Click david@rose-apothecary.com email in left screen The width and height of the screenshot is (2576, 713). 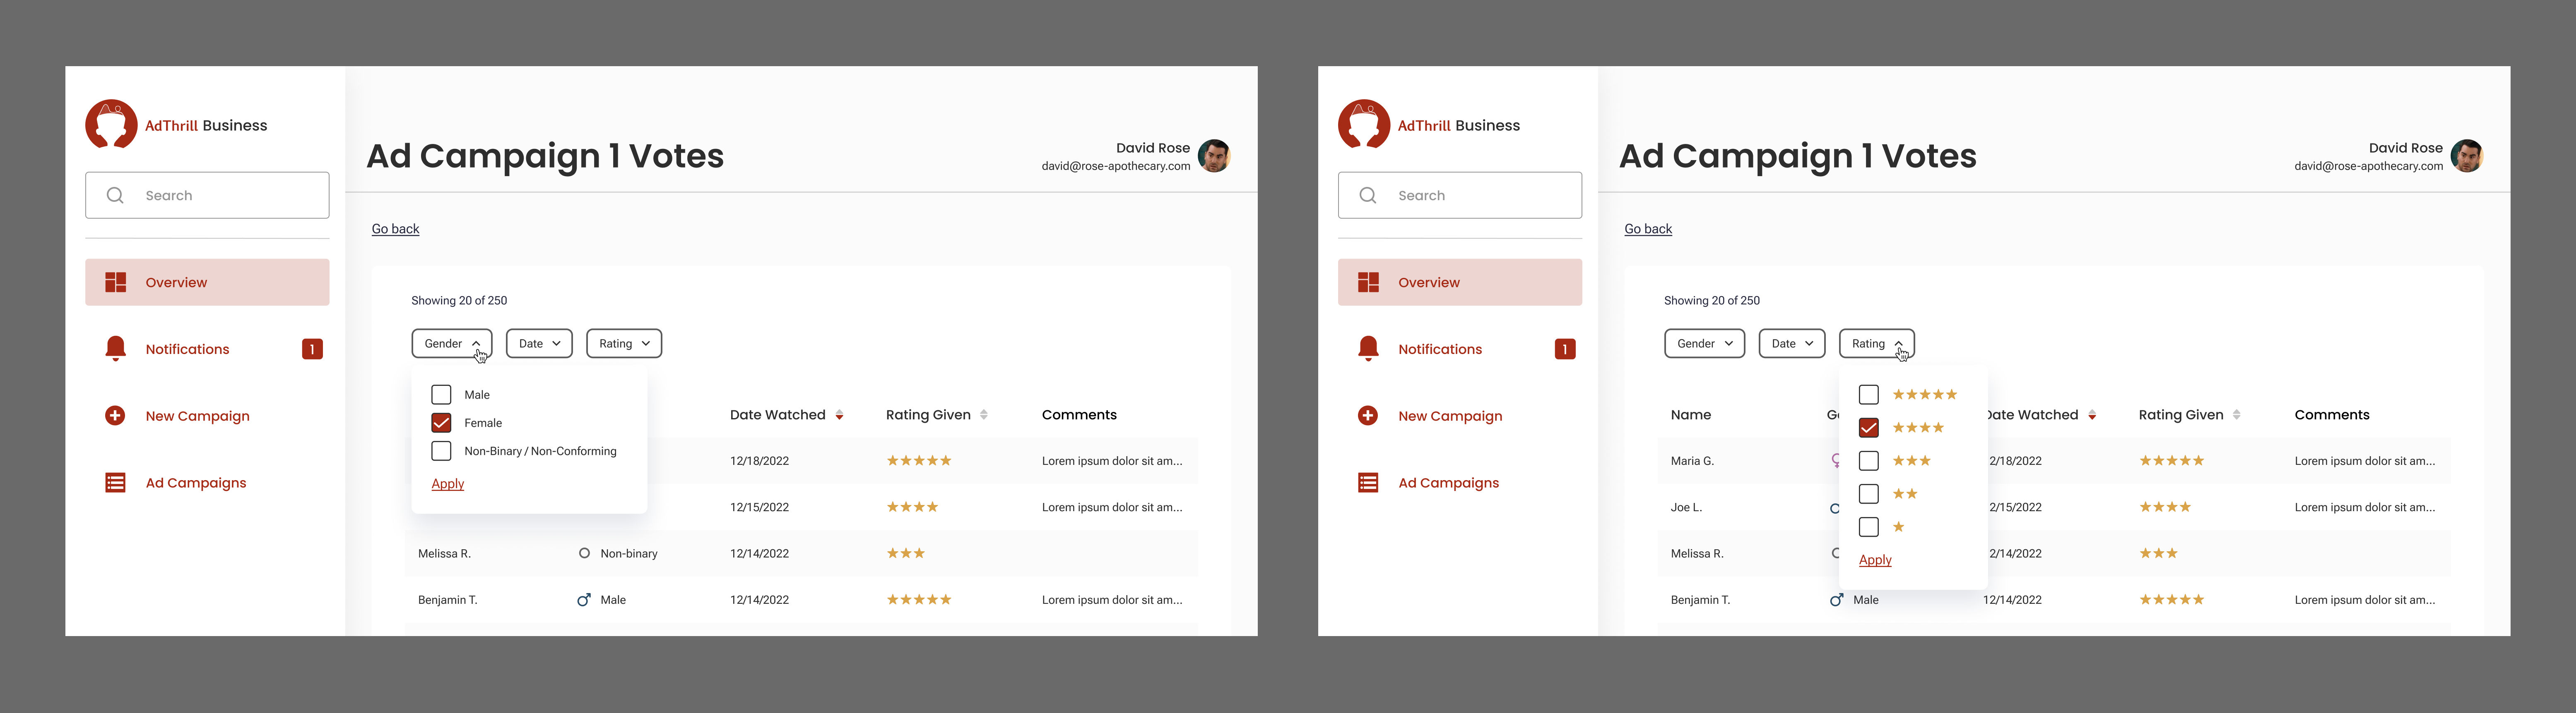(1116, 167)
